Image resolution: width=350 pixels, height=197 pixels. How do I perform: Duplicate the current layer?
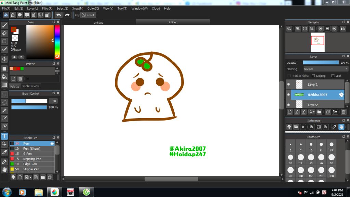pos(328,112)
